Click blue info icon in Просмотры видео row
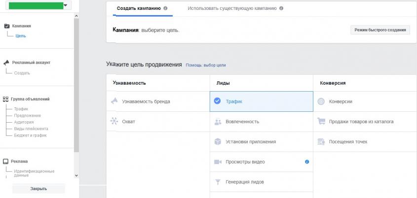 coord(307,162)
